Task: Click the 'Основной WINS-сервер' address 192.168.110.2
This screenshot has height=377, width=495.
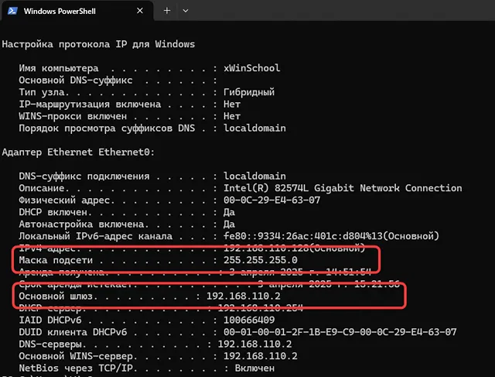Action: click(260, 356)
